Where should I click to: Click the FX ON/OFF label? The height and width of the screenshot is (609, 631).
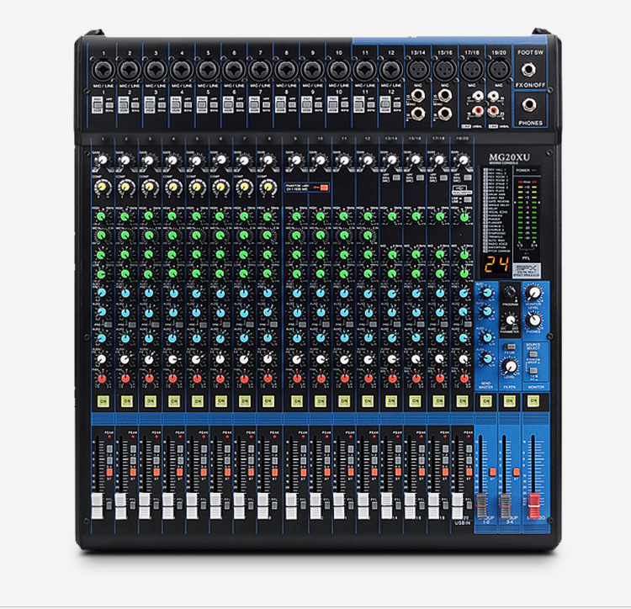tap(530, 85)
